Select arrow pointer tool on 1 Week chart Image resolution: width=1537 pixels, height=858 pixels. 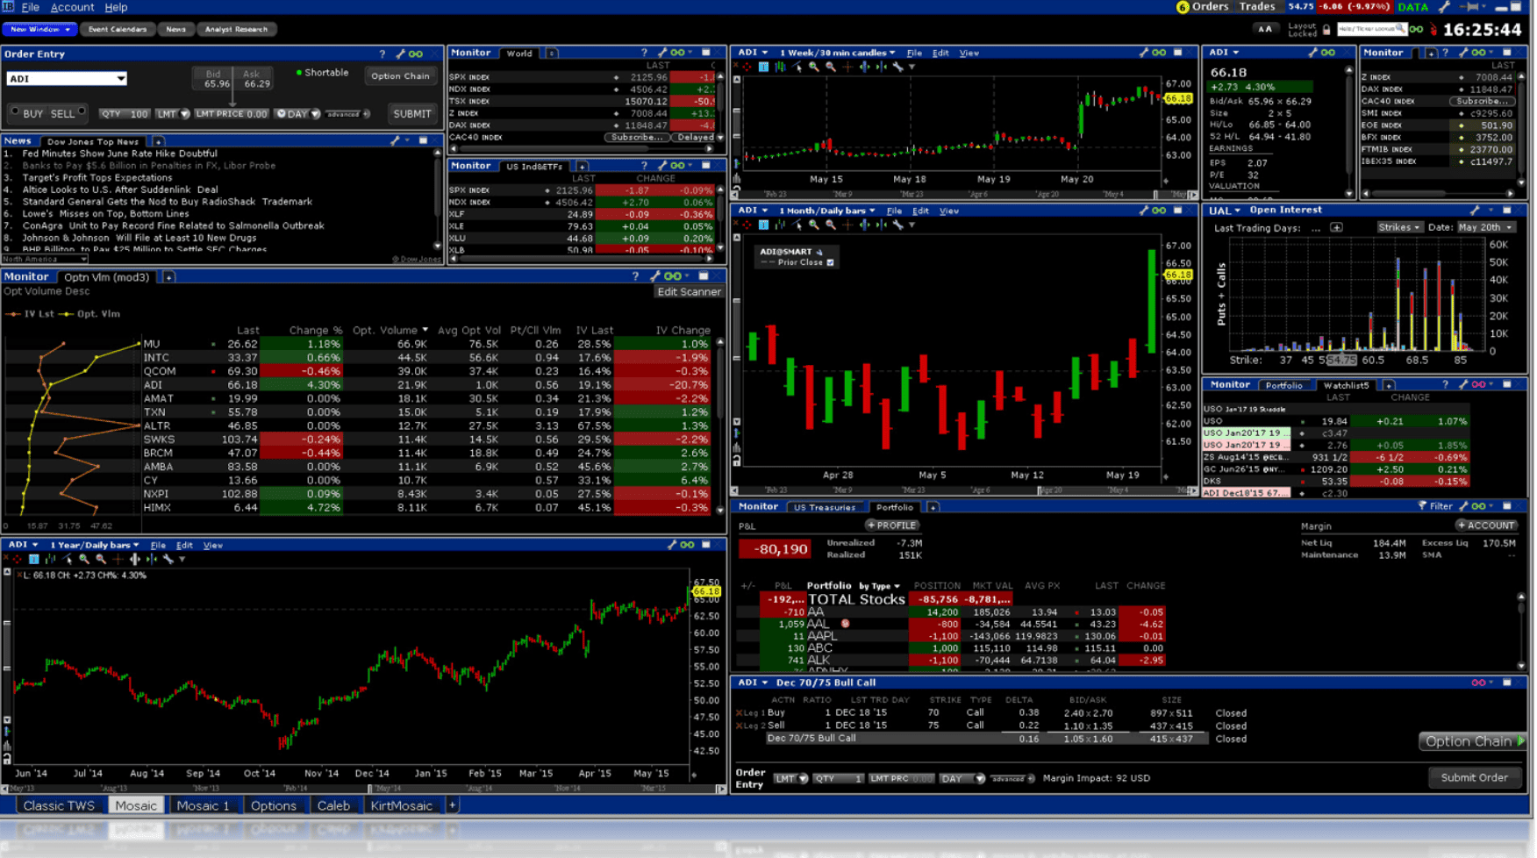(x=797, y=67)
